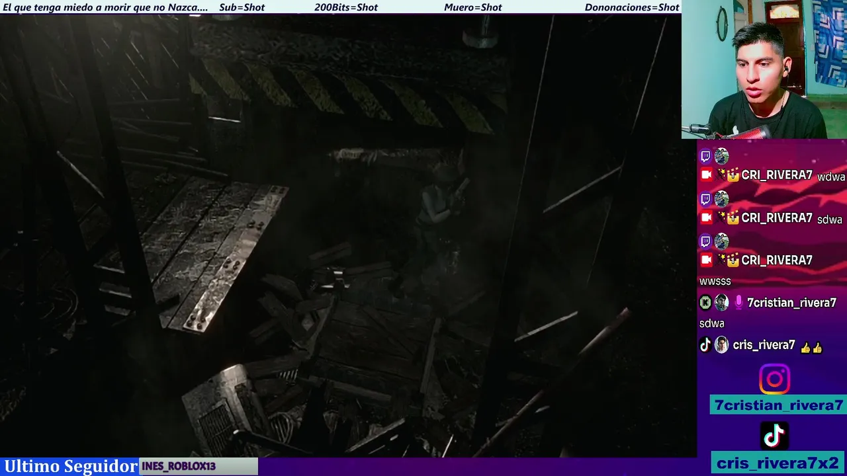Click the Instagram logo below the chat
This screenshot has width=847, height=476.
pos(774,379)
